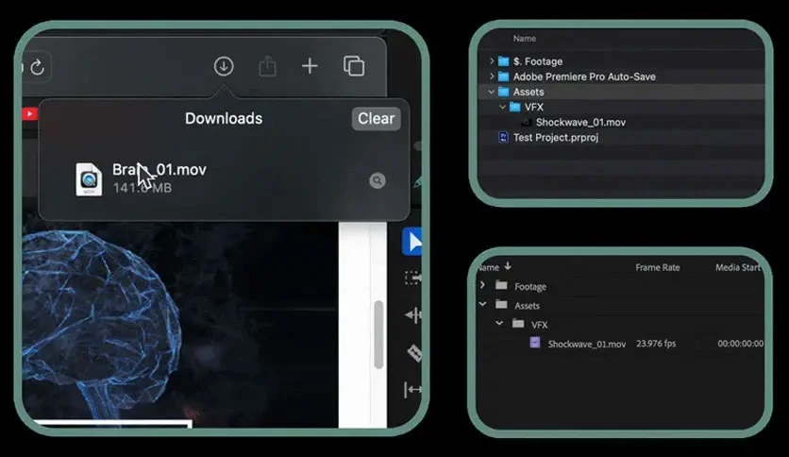
Task: Click the 141 MB file size text
Action: tap(142, 188)
